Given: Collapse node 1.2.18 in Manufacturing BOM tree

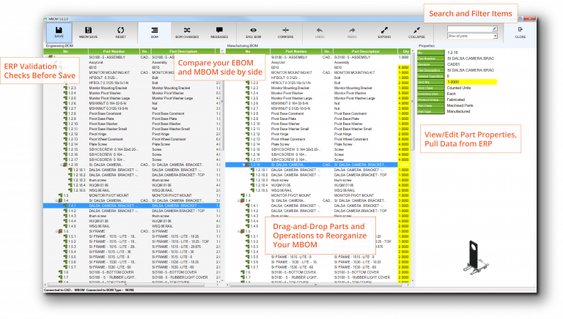Looking at the screenshot, I should point(244,165).
